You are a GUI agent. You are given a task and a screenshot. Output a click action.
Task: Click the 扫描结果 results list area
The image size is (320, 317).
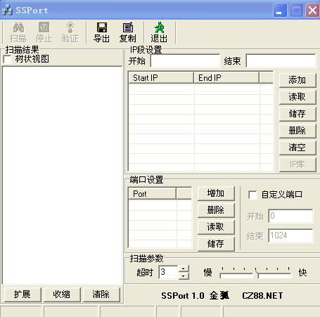click(63, 175)
